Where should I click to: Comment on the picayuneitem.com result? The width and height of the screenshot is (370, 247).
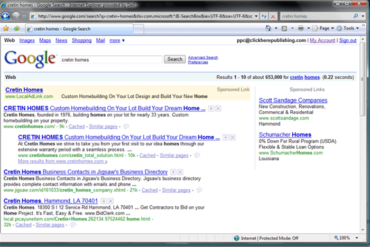coord(73,225)
